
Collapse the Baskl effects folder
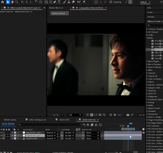click(x=147, y=38)
